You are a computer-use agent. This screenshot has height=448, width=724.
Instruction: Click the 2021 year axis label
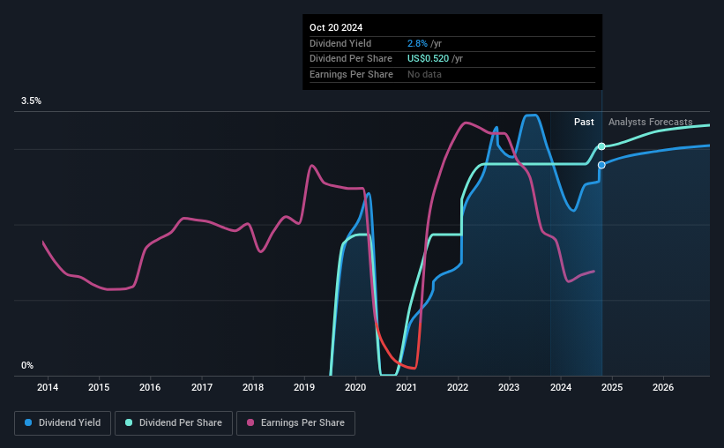407,387
